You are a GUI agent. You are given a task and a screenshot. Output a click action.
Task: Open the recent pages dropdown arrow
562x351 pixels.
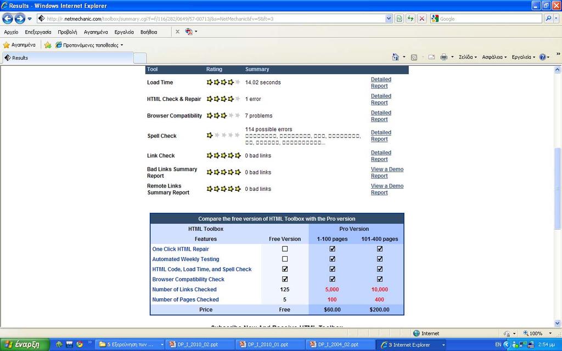click(x=30, y=19)
